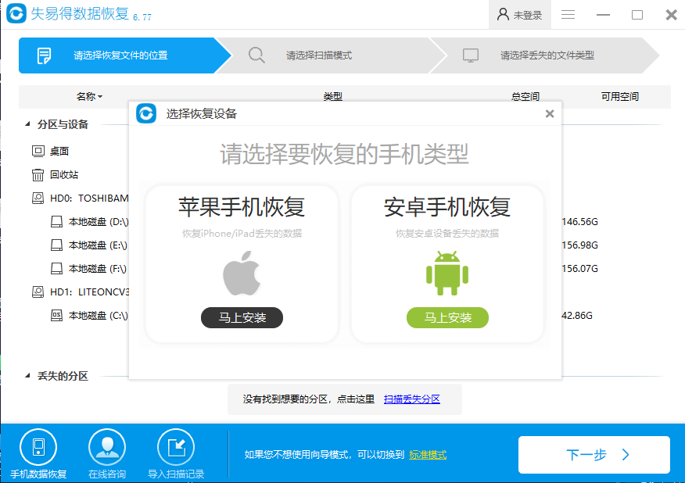Click the 恢复安卓设备丢失的数据 description

tap(447, 234)
